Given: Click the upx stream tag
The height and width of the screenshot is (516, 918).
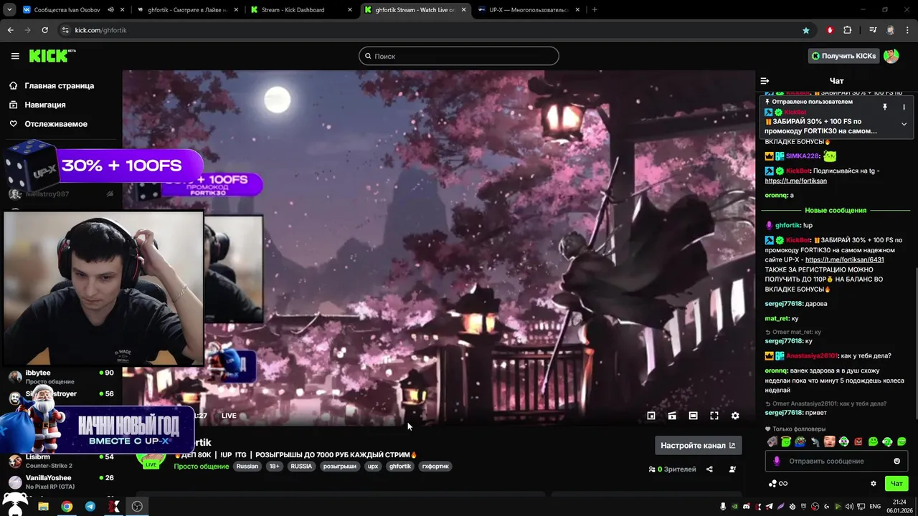Looking at the screenshot, I should tap(372, 466).
